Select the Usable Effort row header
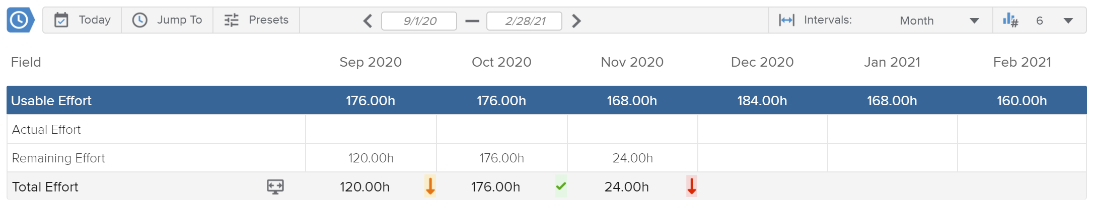Screen dimensions: 1093x210 point(51,101)
